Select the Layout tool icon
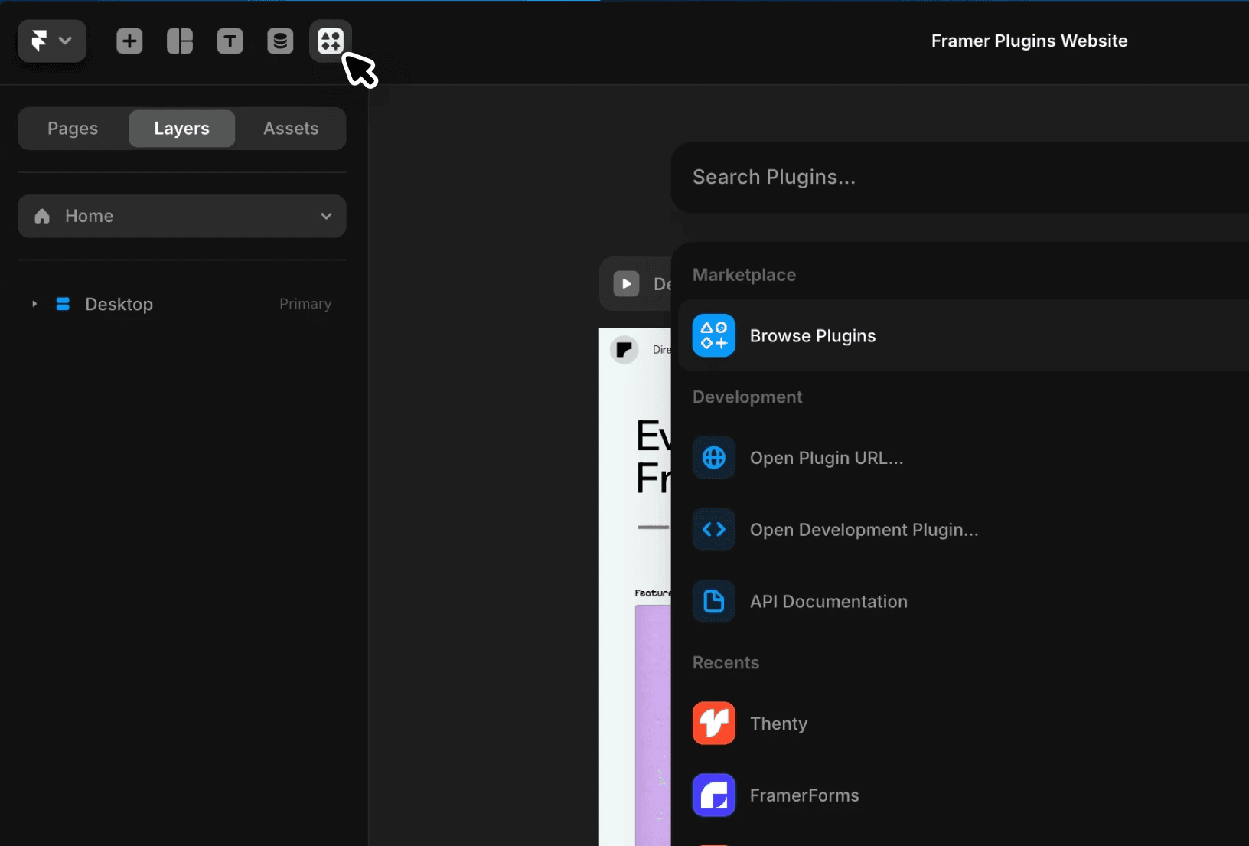This screenshot has height=846, width=1249. click(x=180, y=41)
